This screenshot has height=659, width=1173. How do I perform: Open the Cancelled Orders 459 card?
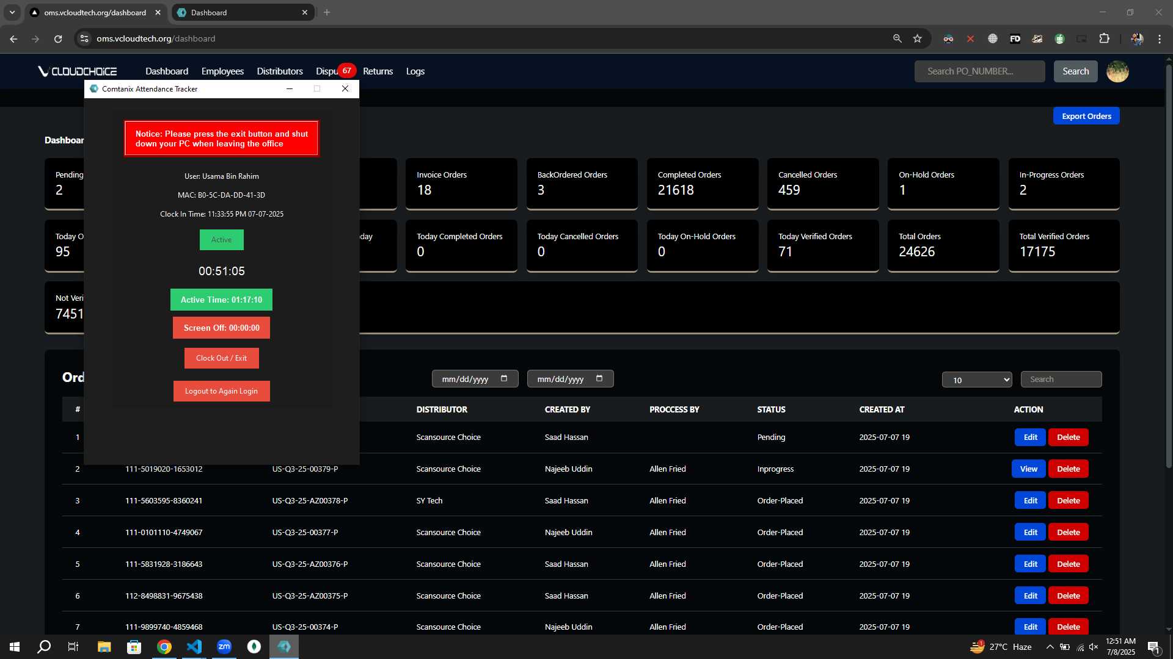pyautogui.click(x=823, y=184)
